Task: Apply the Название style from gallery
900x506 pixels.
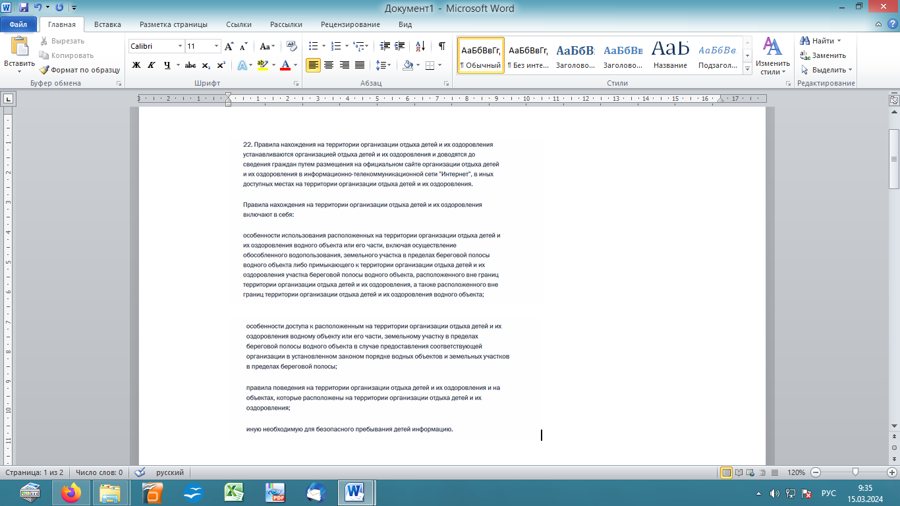Action: (x=670, y=55)
